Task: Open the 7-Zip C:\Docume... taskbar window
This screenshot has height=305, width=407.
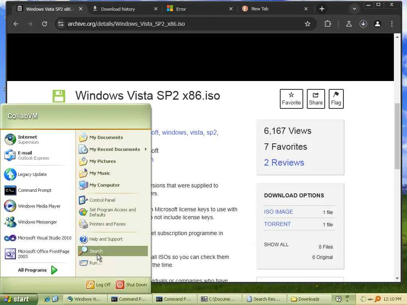Action: (x=219, y=299)
